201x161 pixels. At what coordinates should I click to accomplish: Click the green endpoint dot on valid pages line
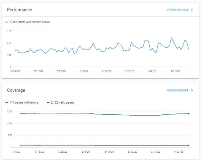tap(188, 114)
